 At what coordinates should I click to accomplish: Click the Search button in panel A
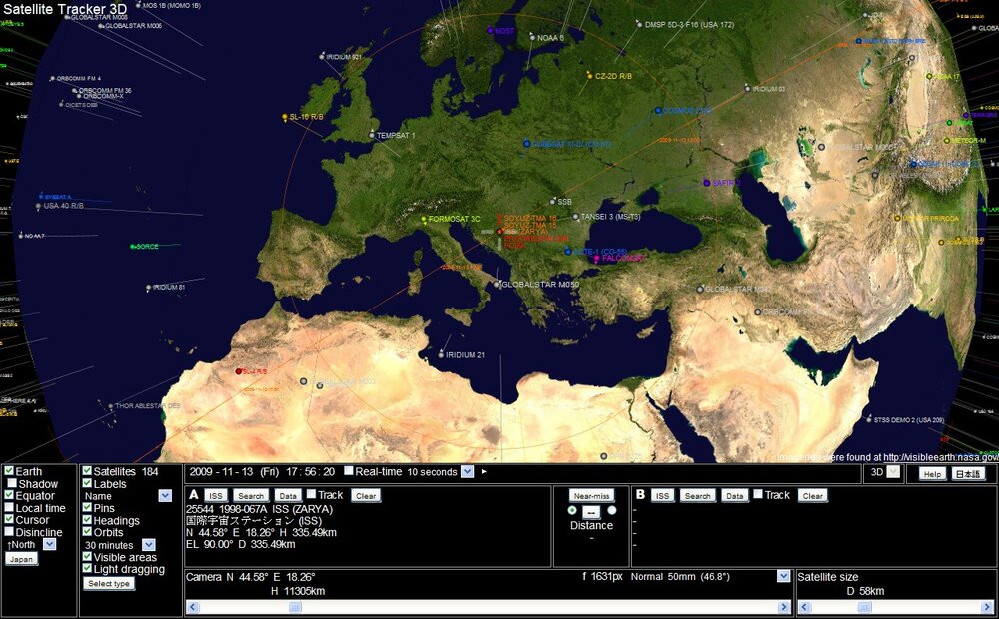(250, 495)
